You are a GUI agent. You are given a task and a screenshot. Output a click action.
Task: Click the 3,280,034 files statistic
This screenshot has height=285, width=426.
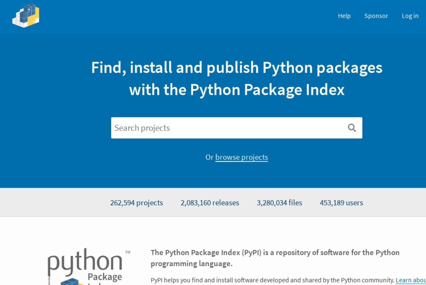[x=279, y=203]
